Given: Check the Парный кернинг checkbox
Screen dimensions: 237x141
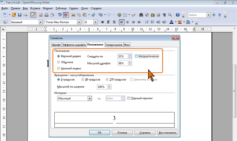Looking at the screenshot, I should coord(129,98).
